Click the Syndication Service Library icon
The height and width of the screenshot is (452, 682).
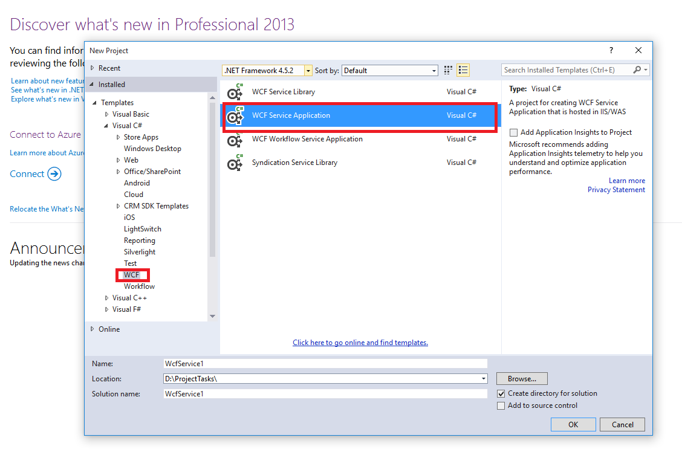pyautogui.click(x=235, y=163)
